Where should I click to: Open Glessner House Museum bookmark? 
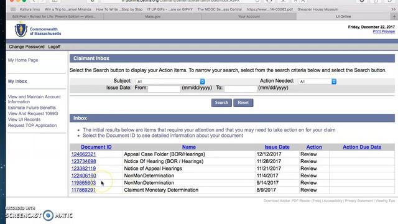[318, 9]
